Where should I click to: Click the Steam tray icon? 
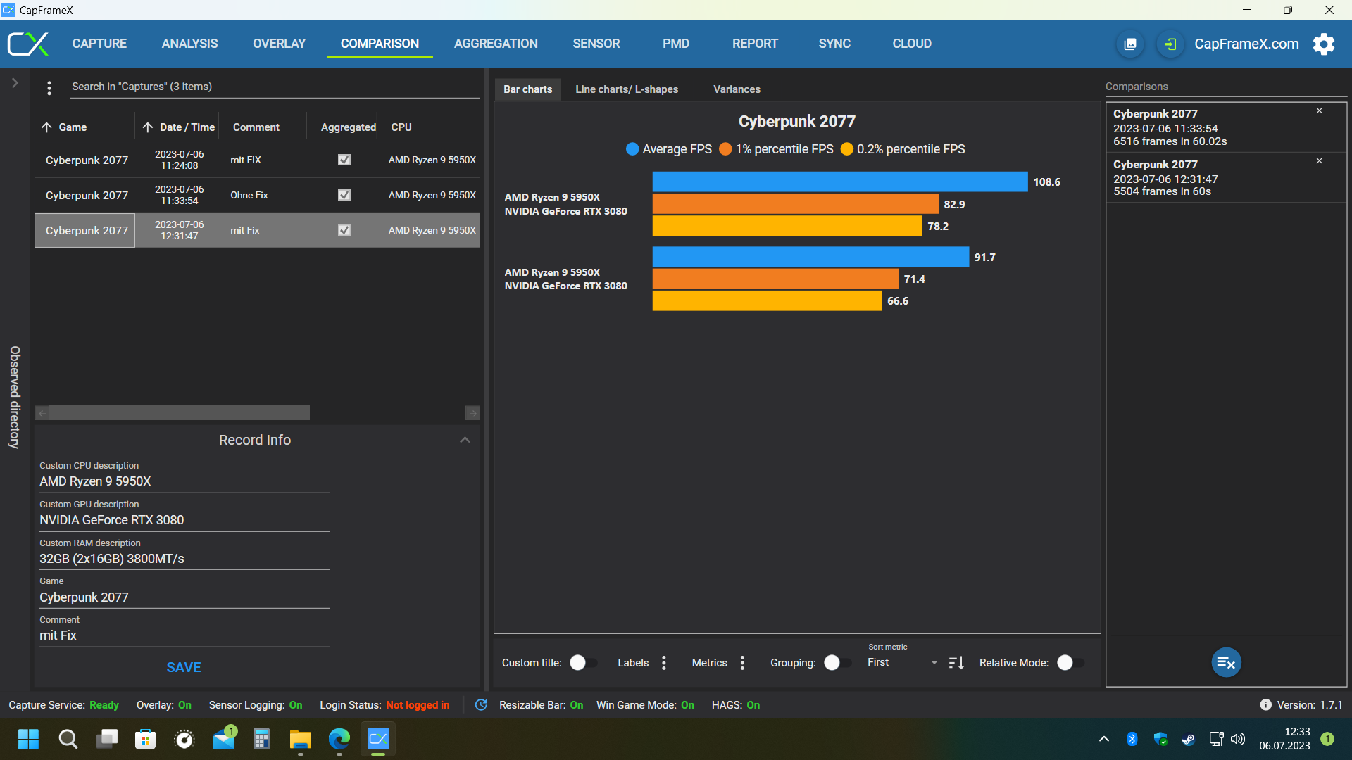point(1188,739)
